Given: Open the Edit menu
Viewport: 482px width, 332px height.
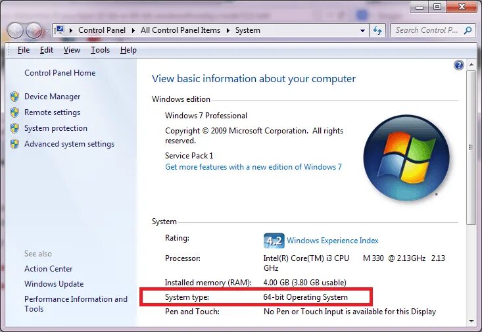Looking at the screenshot, I should tap(47, 50).
